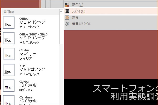Click the 利用実態調査 line on the slide
This screenshot has width=158, height=105.
pos(134,96)
